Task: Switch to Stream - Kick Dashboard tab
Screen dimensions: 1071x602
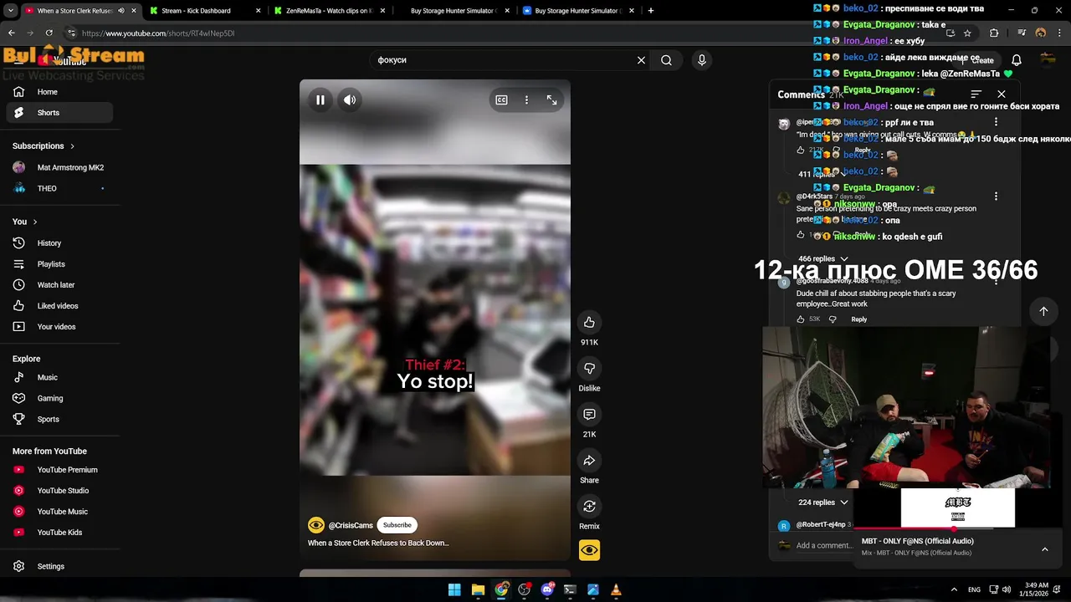Action: pyautogui.click(x=205, y=11)
